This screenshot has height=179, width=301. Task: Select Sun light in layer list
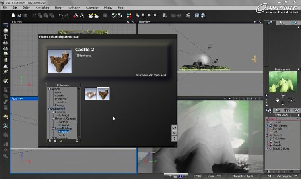click(x=278, y=129)
